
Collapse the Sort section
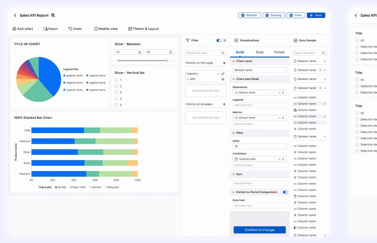point(234,174)
